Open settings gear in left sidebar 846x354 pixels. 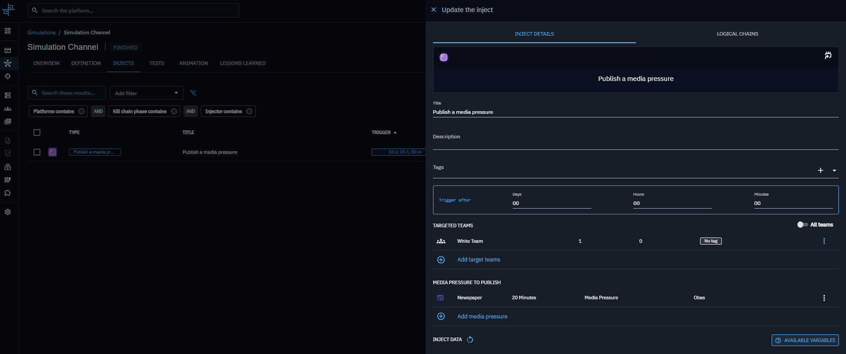coord(8,212)
